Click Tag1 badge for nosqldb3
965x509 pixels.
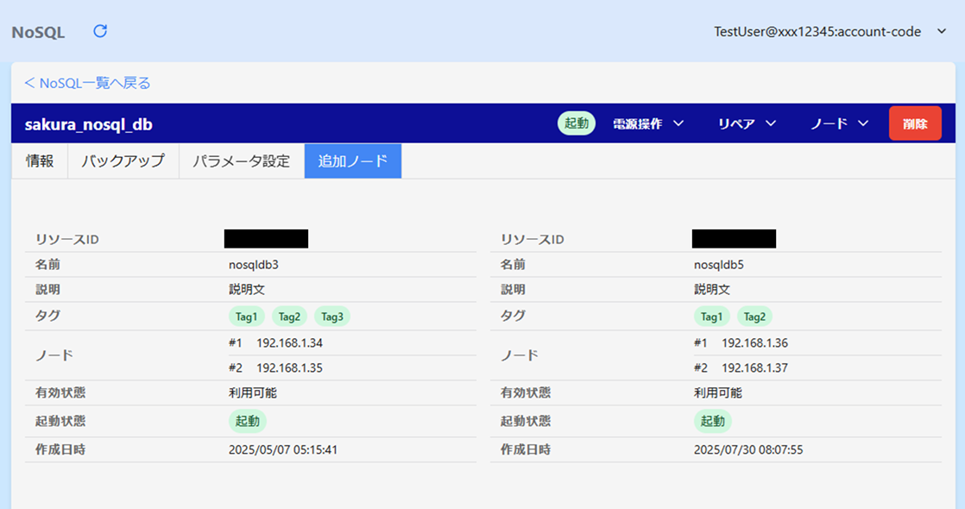247,317
